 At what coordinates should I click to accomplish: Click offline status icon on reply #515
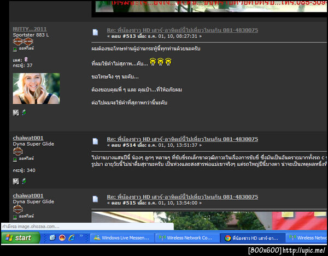pos(15,217)
